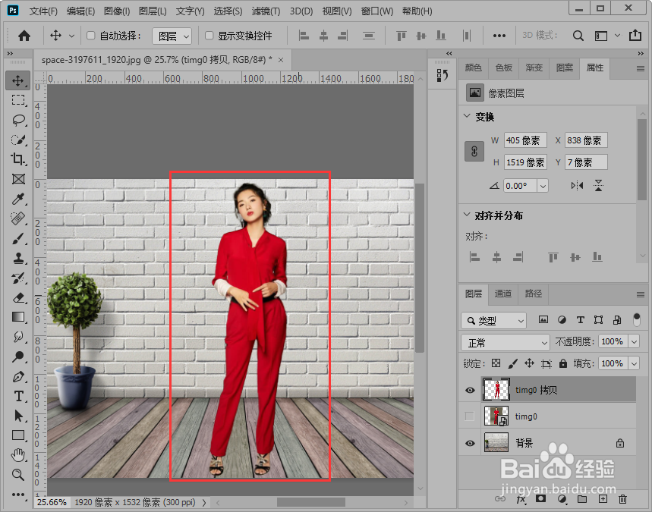Collapse the 变换 section
The width and height of the screenshot is (652, 512).
point(467,116)
